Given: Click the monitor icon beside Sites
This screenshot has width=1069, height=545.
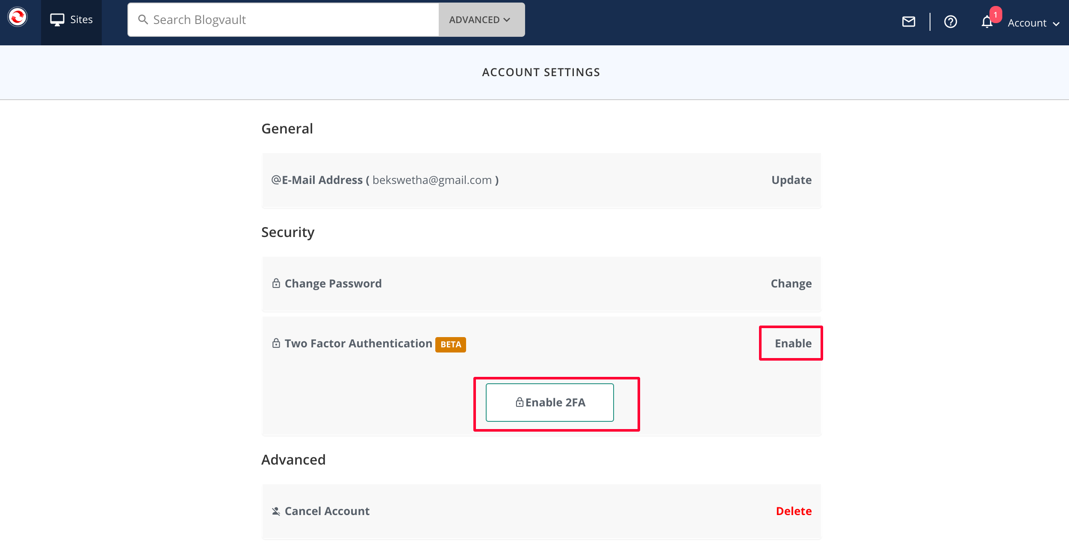Looking at the screenshot, I should click(57, 20).
